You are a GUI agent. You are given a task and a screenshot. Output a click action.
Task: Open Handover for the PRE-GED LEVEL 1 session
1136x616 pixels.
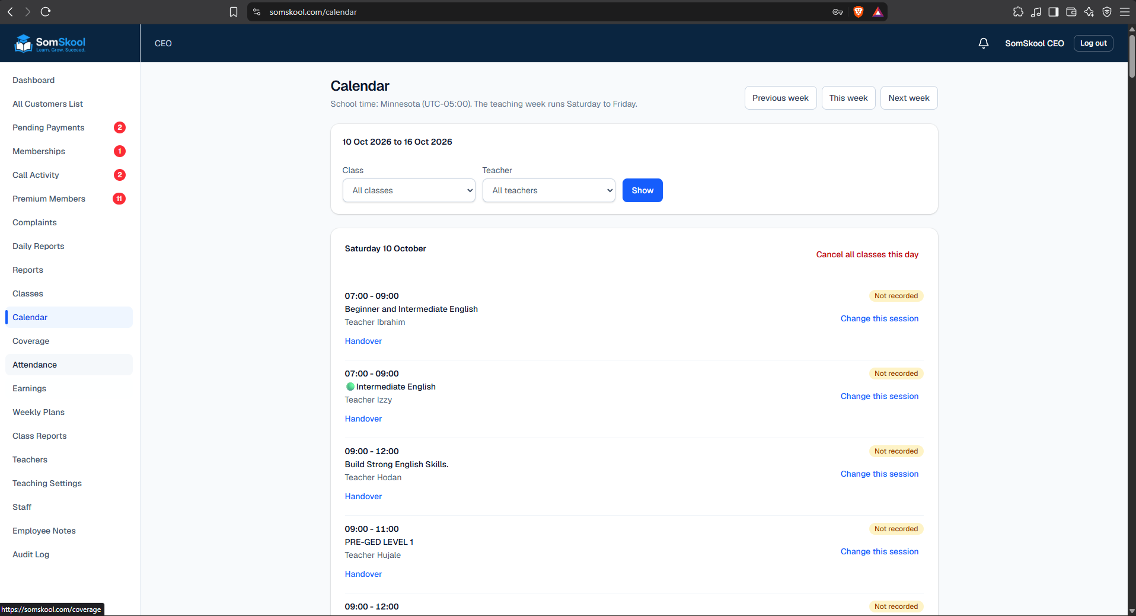[363, 574]
